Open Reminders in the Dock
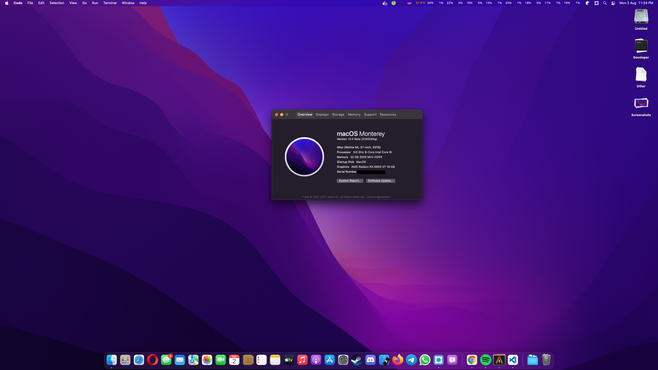658x370 pixels. tap(261, 360)
